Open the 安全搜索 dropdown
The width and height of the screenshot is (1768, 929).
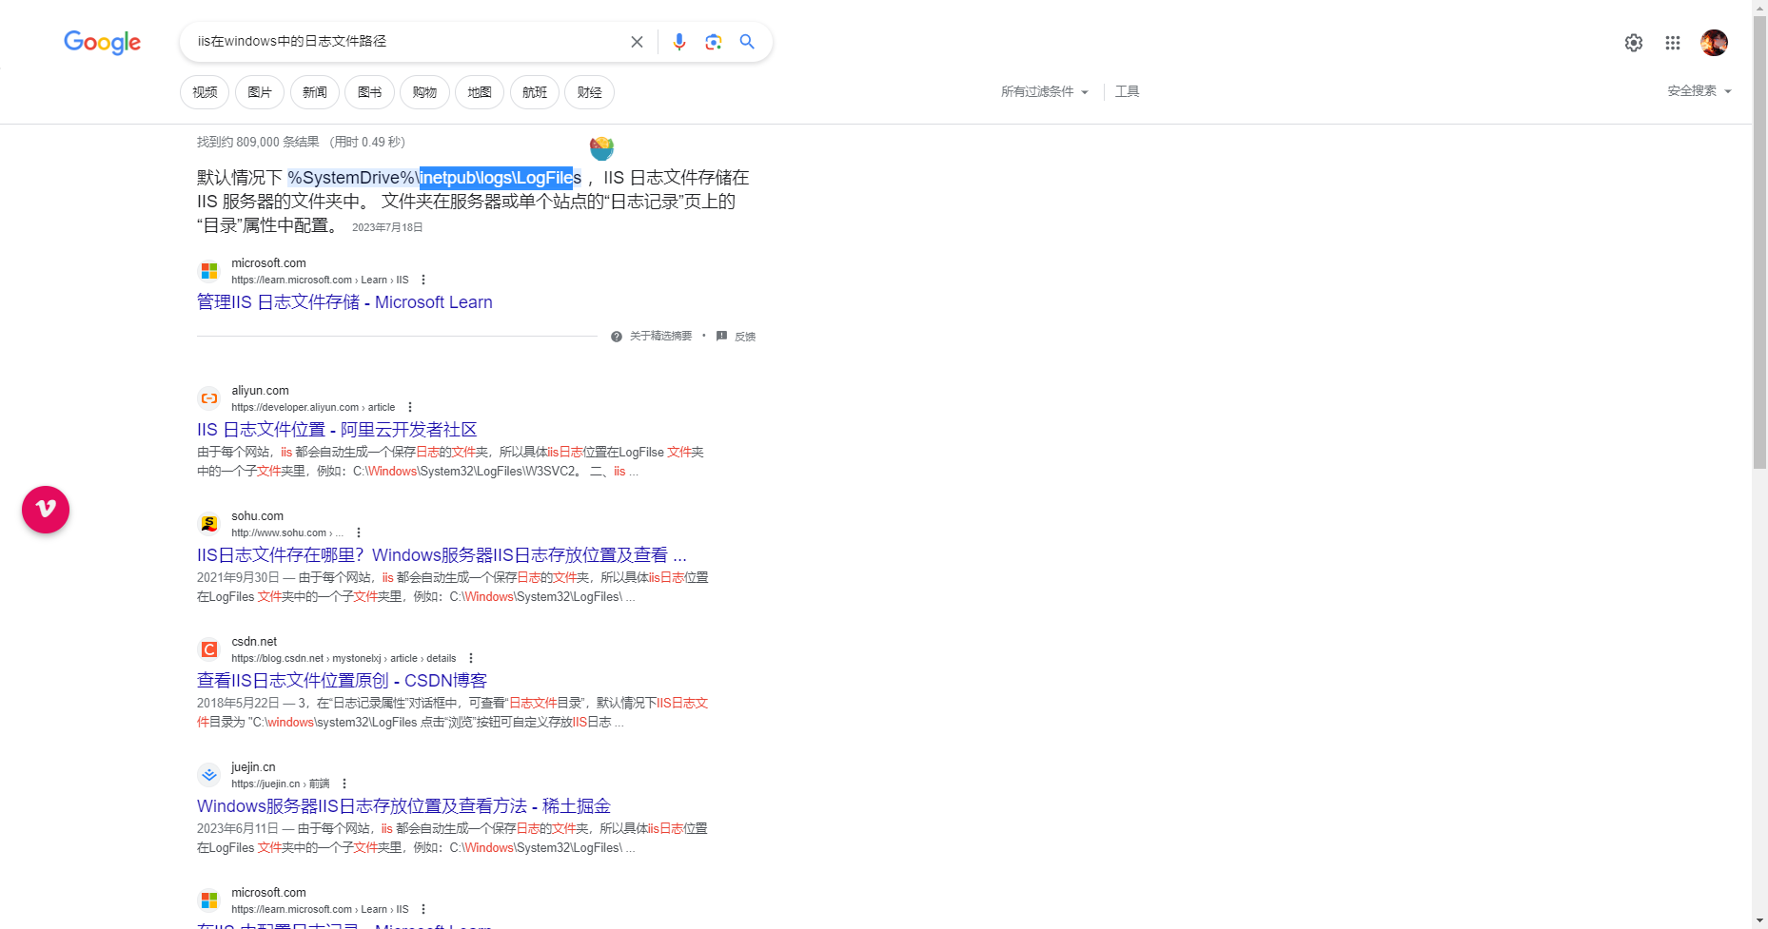click(1699, 90)
